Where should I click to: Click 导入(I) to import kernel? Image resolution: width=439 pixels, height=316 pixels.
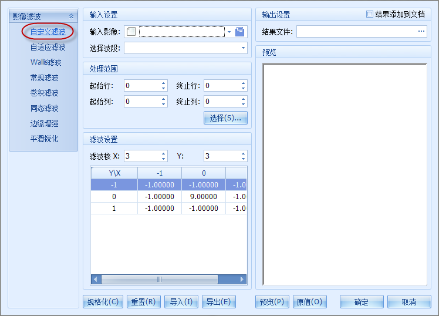click(x=181, y=302)
